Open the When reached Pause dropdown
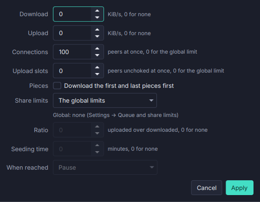 click(105, 167)
